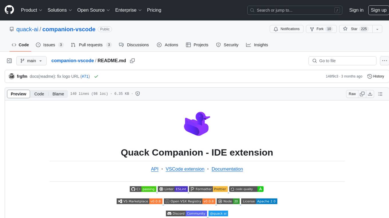Switch to Code view
389x218 pixels.
[39, 94]
